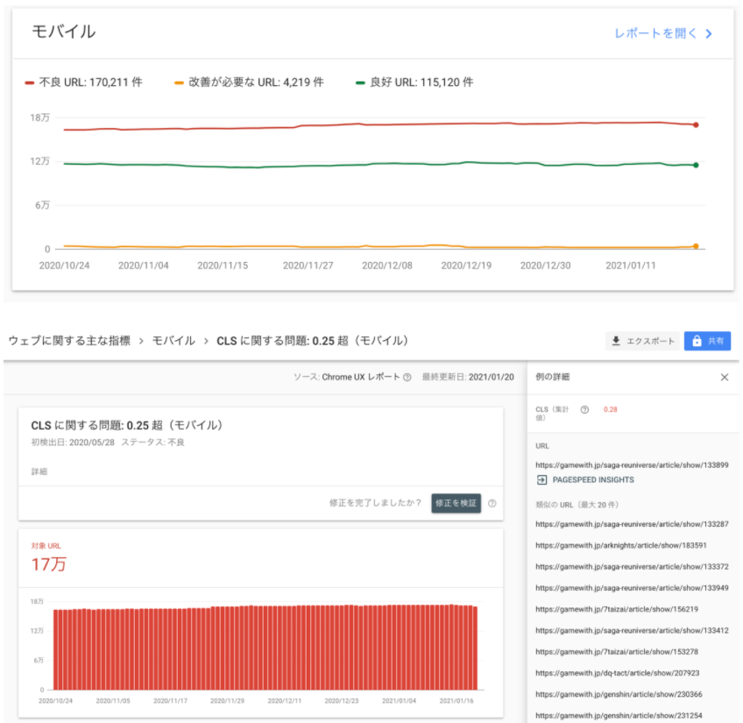743x723 pixels.
Task: Open the arknights article 183591 URL
Action: pos(620,546)
